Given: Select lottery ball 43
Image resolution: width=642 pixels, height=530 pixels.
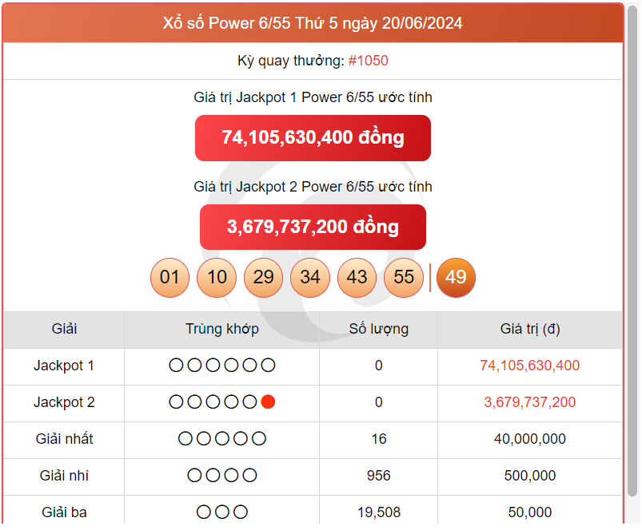Looking at the screenshot, I should [x=357, y=278].
